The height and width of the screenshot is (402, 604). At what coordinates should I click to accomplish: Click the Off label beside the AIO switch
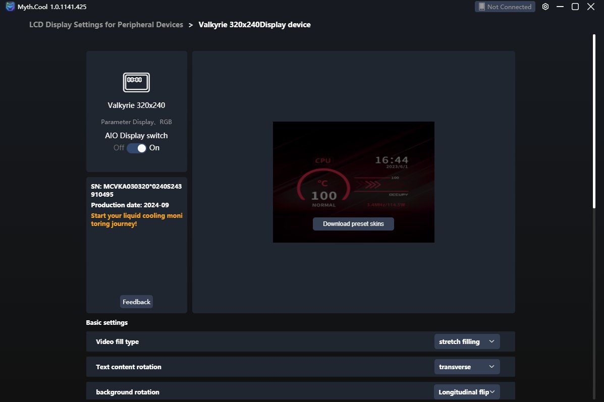(x=119, y=148)
